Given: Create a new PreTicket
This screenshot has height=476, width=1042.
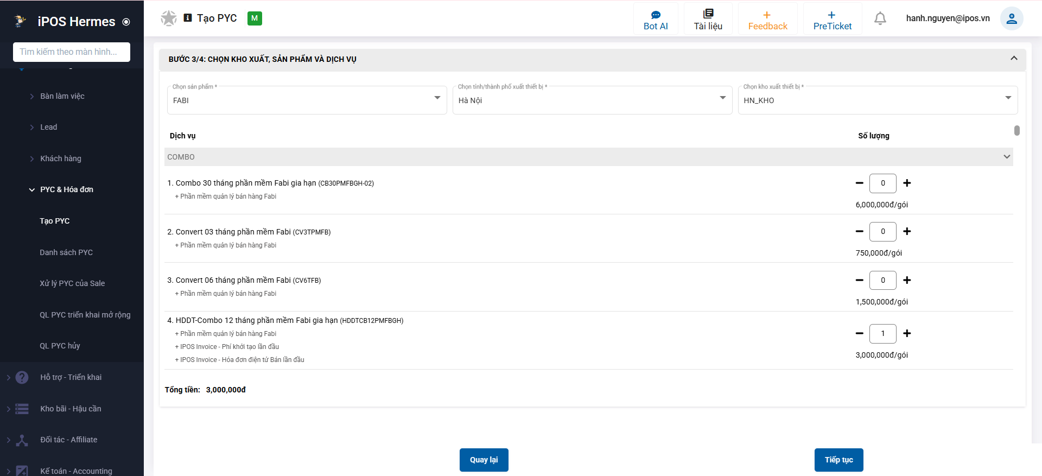Looking at the screenshot, I should tap(833, 20).
